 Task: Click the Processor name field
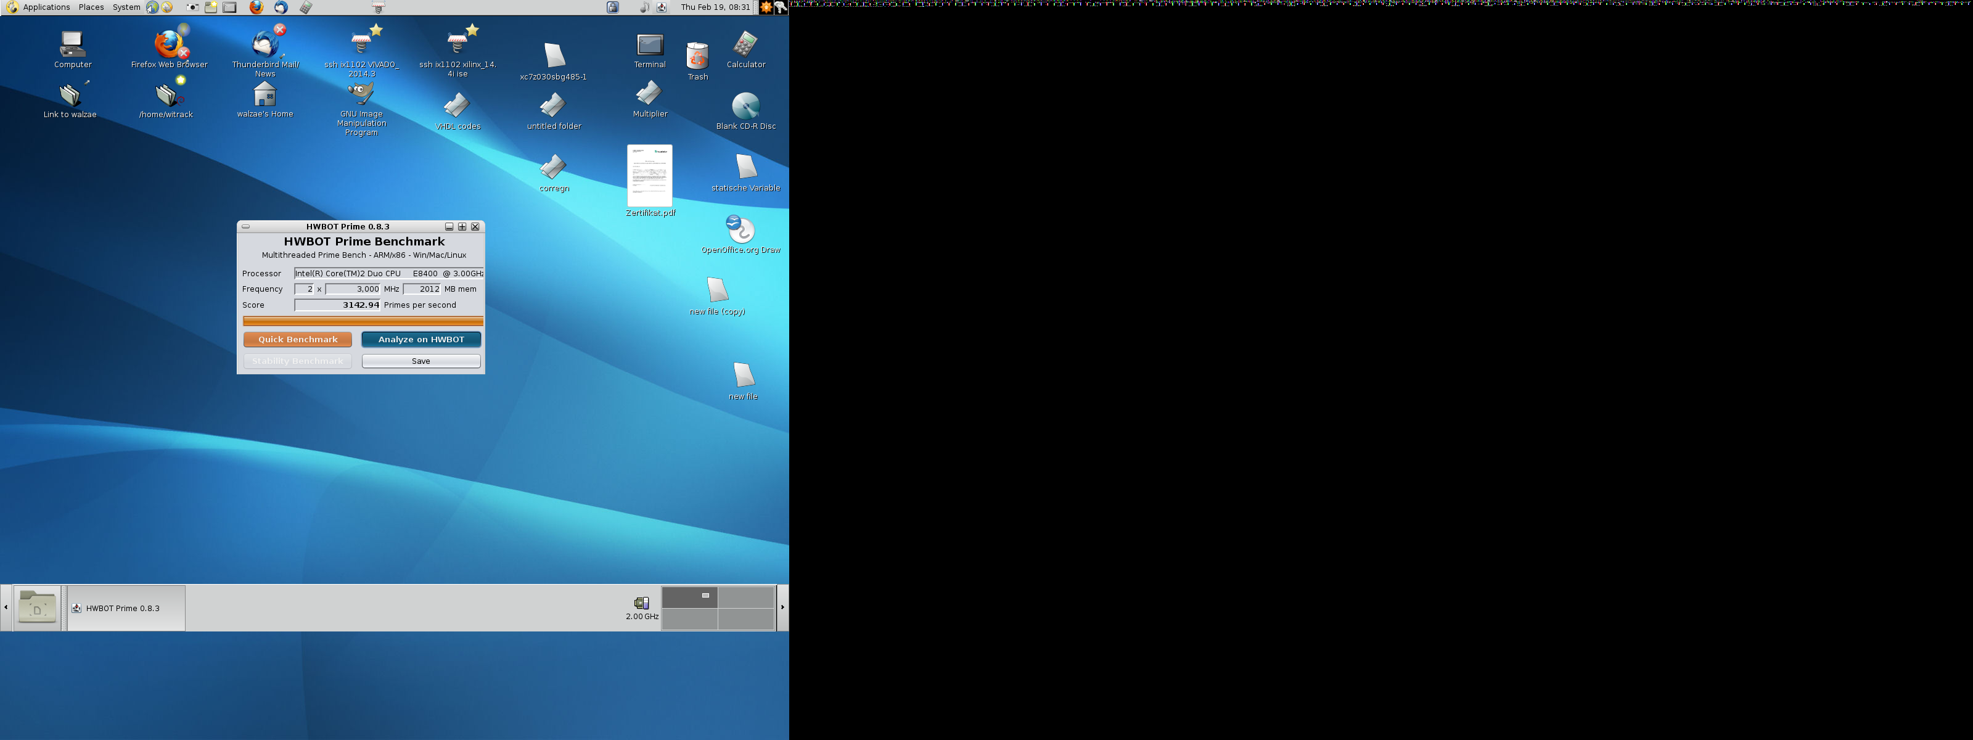pyautogui.click(x=388, y=273)
